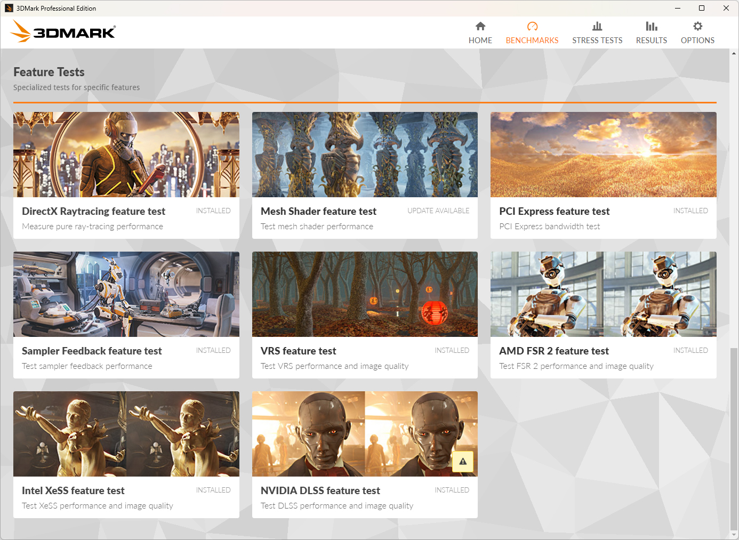This screenshot has width=739, height=540.
Task: Click the AMD FSR 2 feature test title
Action: pos(553,351)
